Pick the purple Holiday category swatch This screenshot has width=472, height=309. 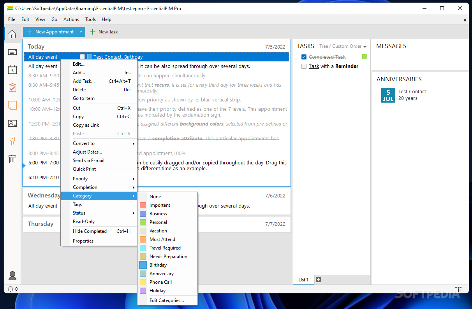point(143,291)
